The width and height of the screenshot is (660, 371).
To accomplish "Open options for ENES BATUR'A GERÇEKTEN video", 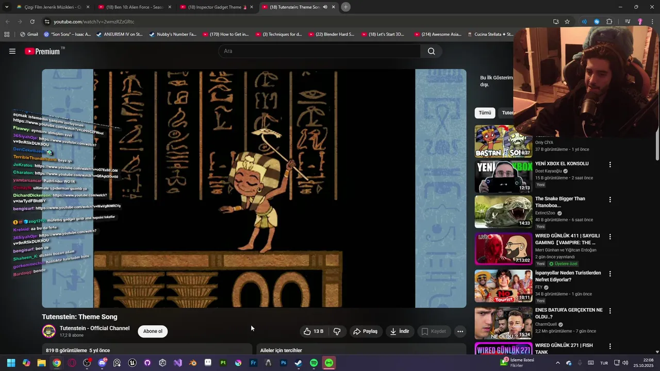I will tap(610, 311).
